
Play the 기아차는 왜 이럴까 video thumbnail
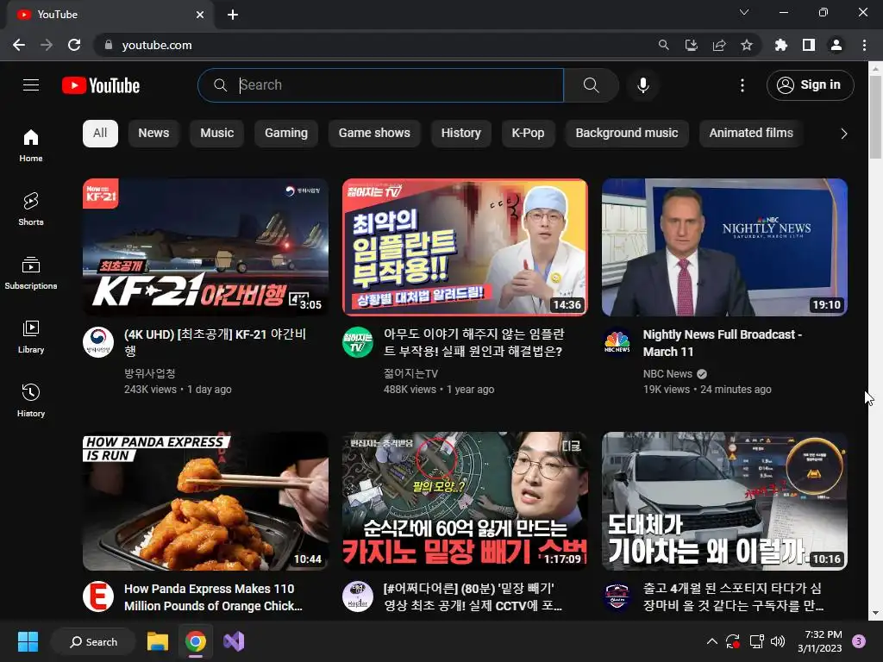click(724, 501)
